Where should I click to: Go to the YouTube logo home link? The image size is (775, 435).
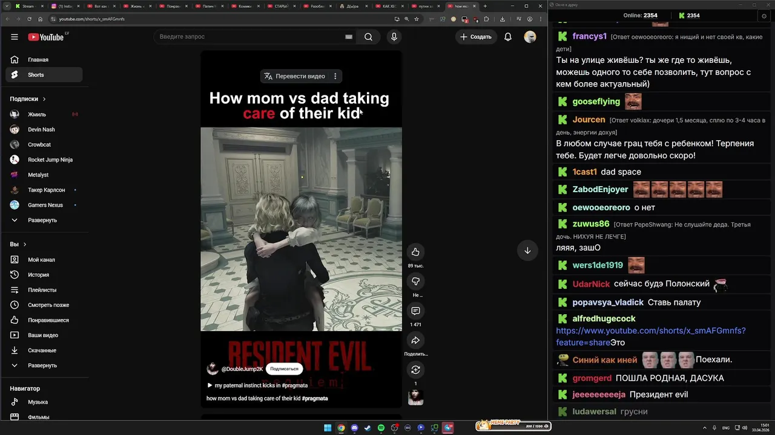pyautogui.click(x=46, y=37)
